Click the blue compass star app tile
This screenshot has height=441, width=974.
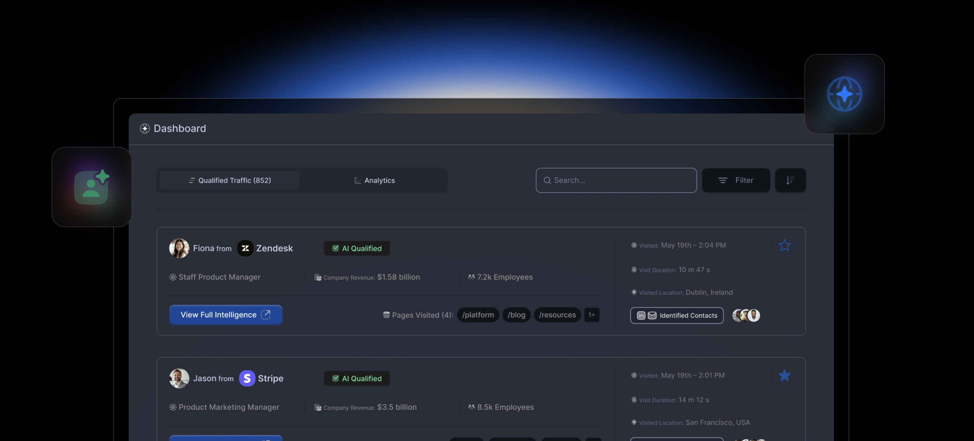click(844, 94)
